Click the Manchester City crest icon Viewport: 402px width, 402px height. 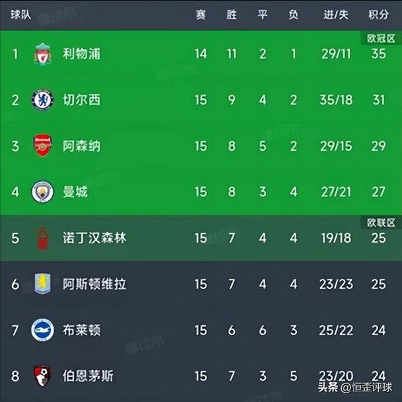pos(43,192)
